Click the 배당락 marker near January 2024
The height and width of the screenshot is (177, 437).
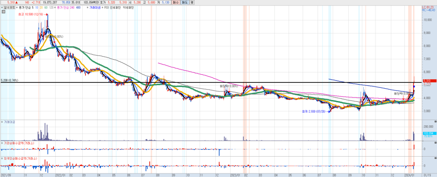[404, 94]
